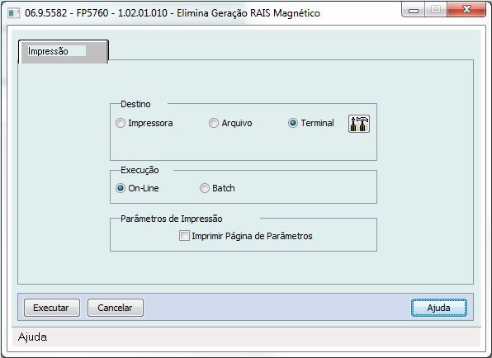492x358 pixels.
Task: Click the application icon in the title bar
Action: pyautogui.click(x=13, y=13)
